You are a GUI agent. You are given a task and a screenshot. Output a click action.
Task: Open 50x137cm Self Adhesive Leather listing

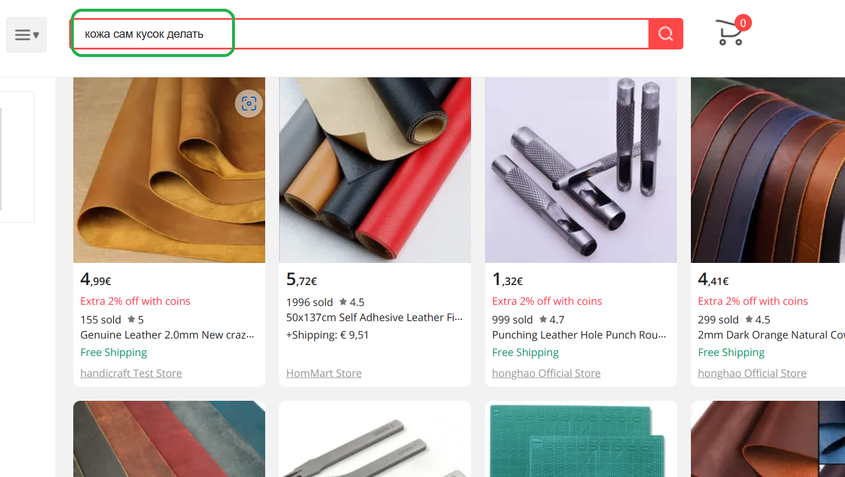375,318
